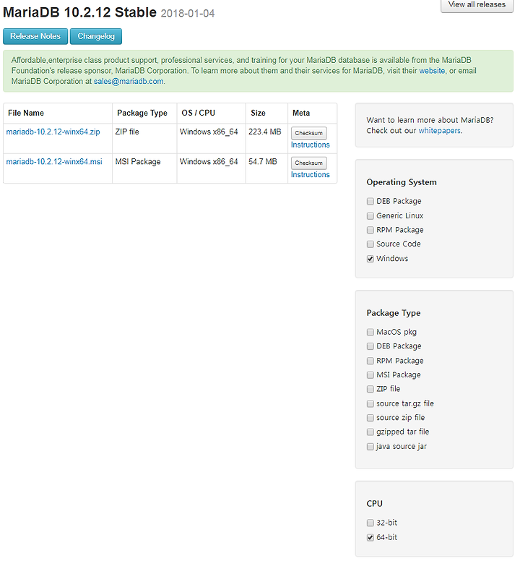Select the MacOS pkg package type
Viewport: 520px width, 561px height.
coord(370,332)
